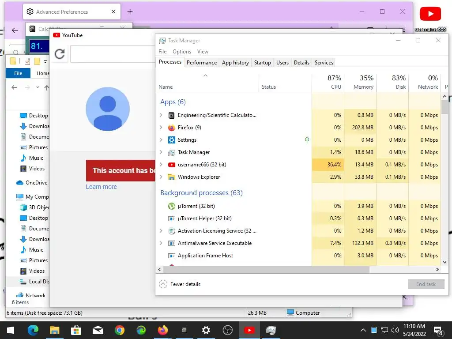
Task: Click the Task Manager icon in taskbar
Action: pyautogui.click(x=271, y=330)
